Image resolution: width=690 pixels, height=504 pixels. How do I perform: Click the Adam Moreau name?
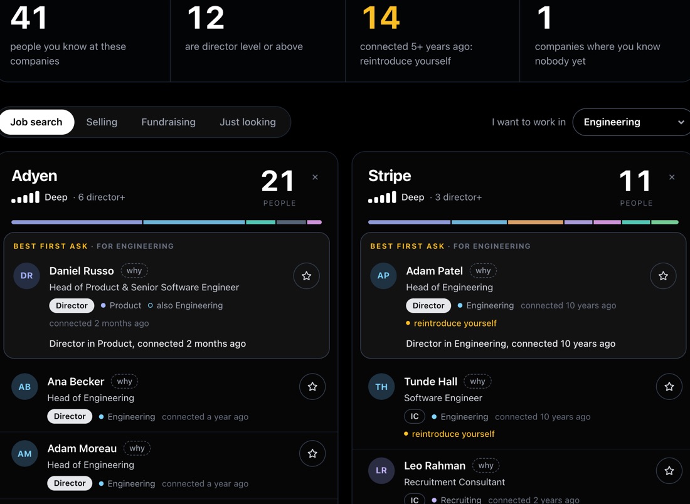[82, 449]
